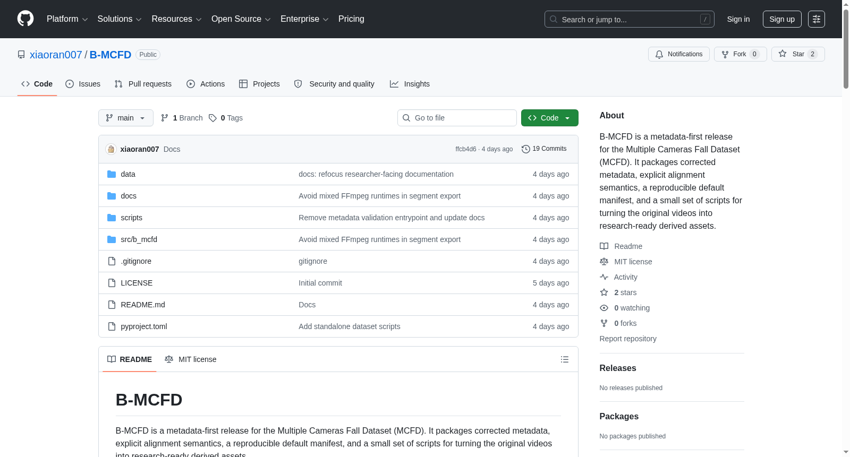Expand the Platform menu
The height and width of the screenshot is (457, 850).
point(67,19)
